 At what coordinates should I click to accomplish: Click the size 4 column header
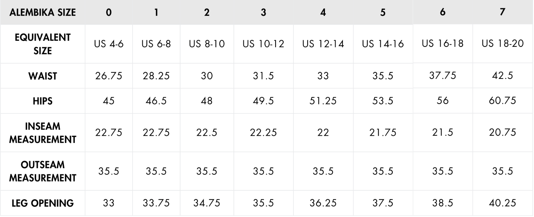[x=323, y=13]
